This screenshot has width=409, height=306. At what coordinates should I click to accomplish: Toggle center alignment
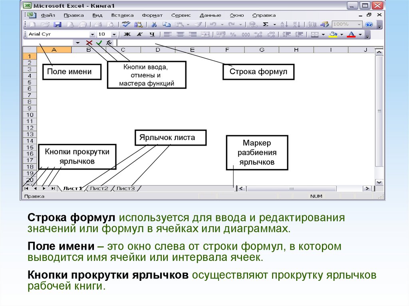pyautogui.click(x=180, y=34)
